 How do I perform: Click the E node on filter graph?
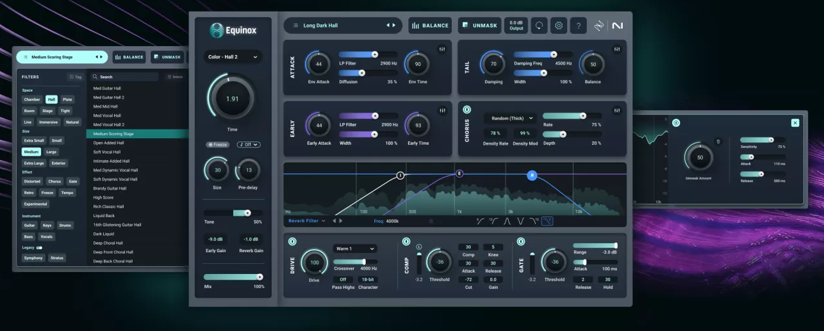(459, 174)
